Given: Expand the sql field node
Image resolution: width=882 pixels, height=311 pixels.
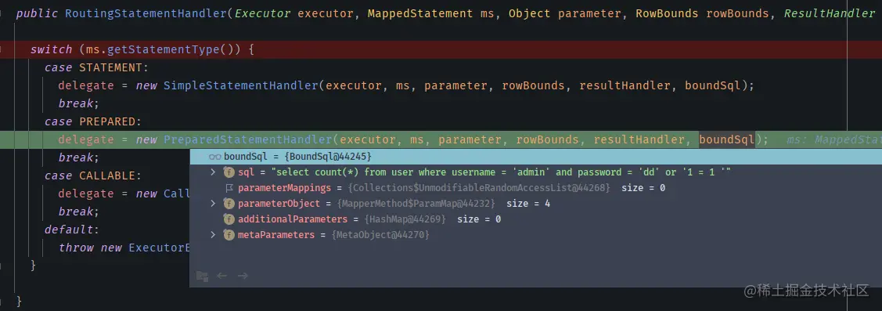Looking at the screenshot, I should tap(213, 172).
